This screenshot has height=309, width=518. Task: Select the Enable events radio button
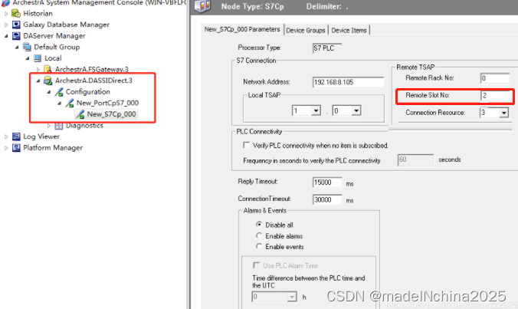[259, 247]
